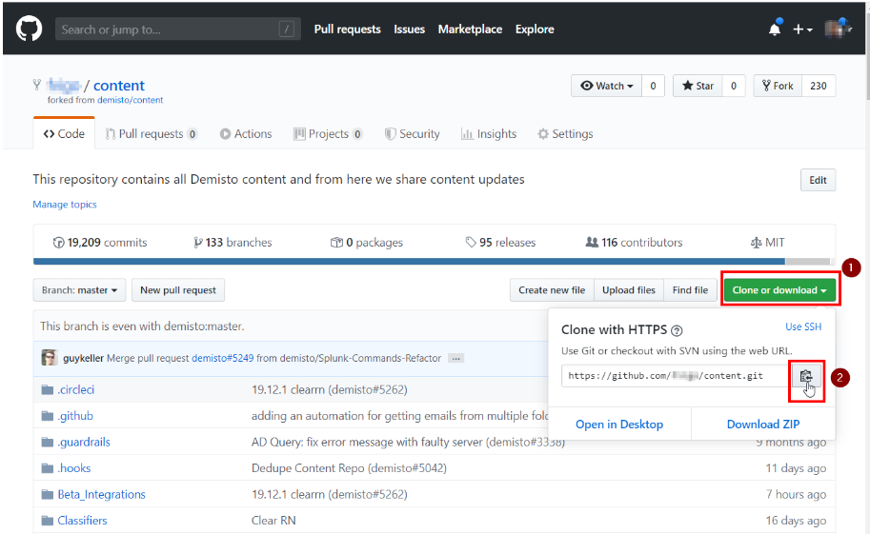Open the demisto/content upstream link
The height and width of the screenshot is (534, 870).
[130, 100]
